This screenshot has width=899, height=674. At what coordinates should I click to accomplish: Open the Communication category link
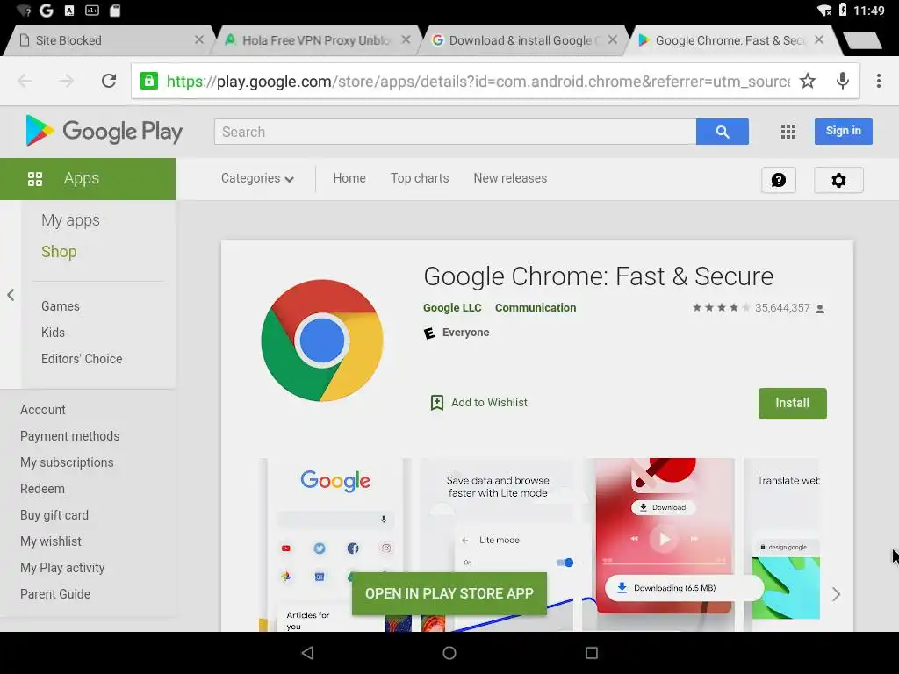536,308
